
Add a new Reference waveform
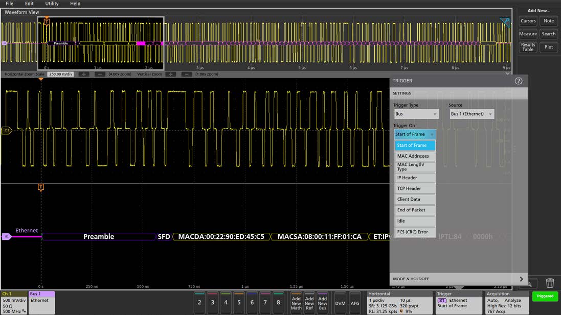pyautogui.click(x=309, y=302)
